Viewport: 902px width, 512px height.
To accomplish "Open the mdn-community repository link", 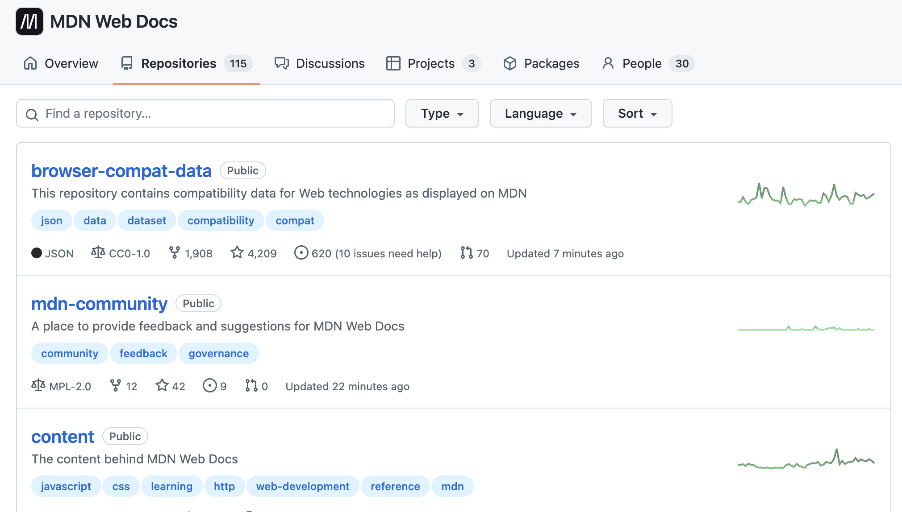I will (x=99, y=304).
